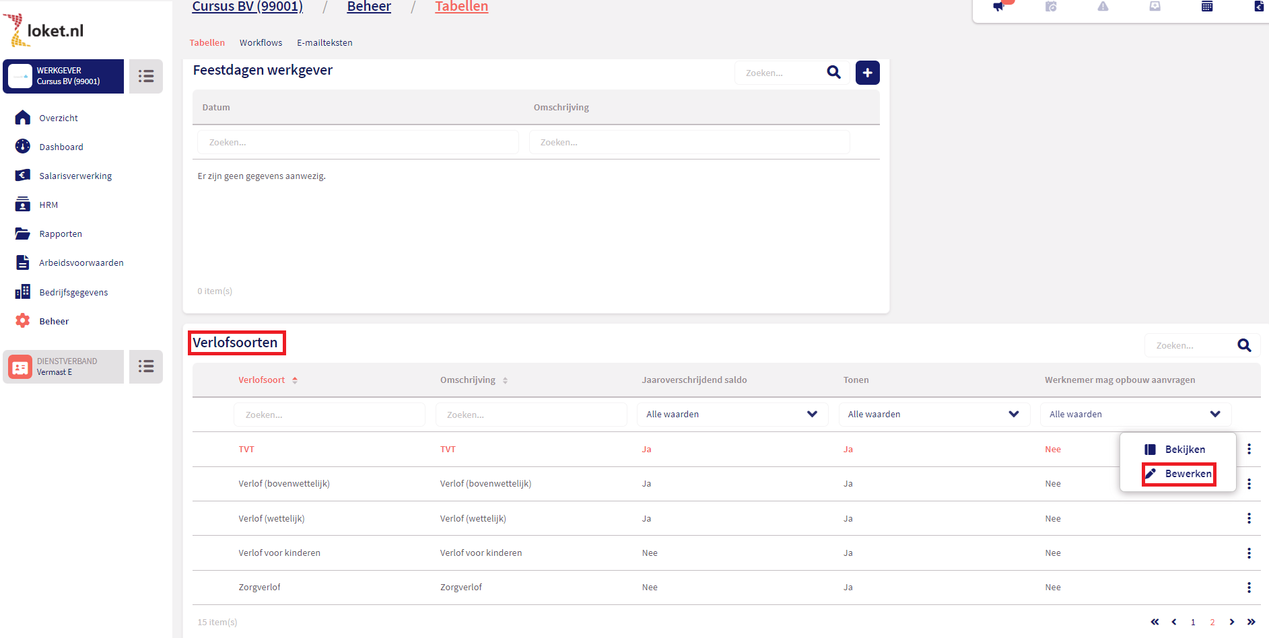
Task: Click the Beheer breadcrumb link
Action: 369,7
